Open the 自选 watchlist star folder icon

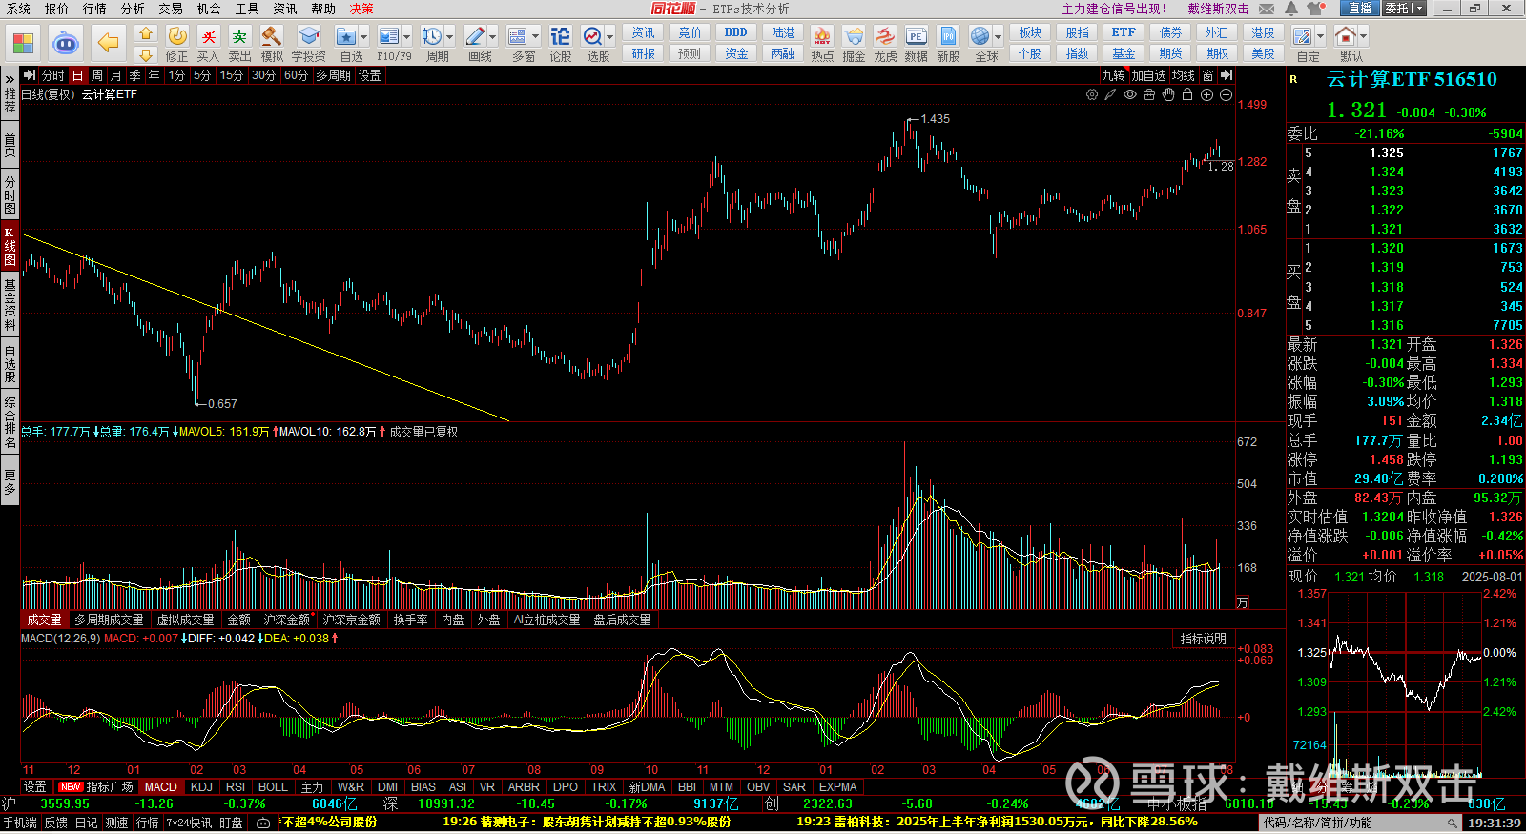tap(346, 38)
